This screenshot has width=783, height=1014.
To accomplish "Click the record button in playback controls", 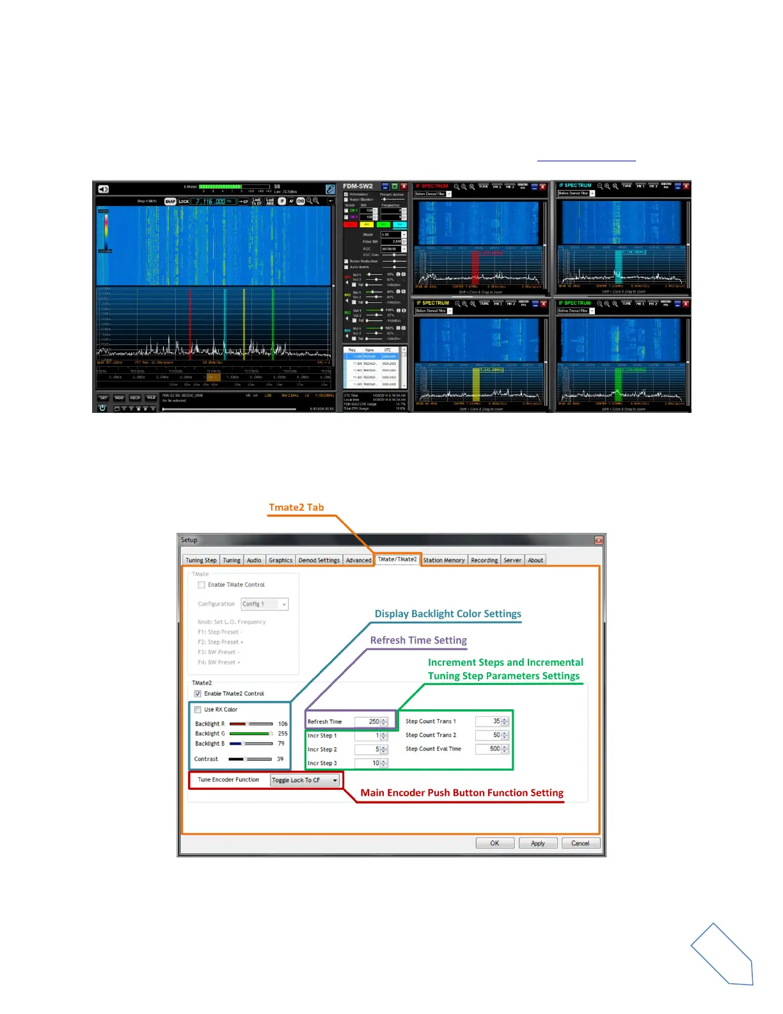I will pos(139,408).
